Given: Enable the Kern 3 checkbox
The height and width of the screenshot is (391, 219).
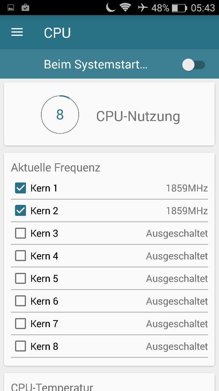Looking at the screenshot, I should (x=20, y=233).
